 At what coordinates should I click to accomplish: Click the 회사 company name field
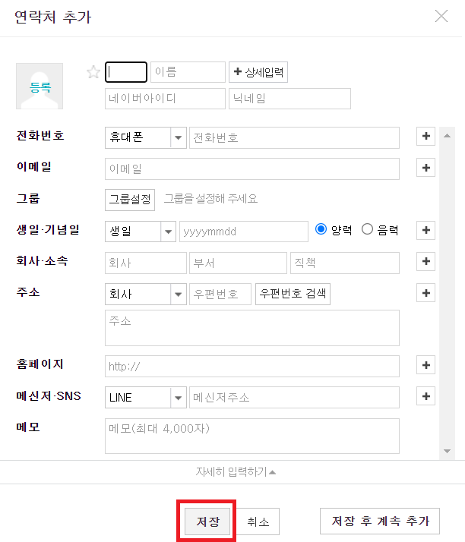coord(146,263)
